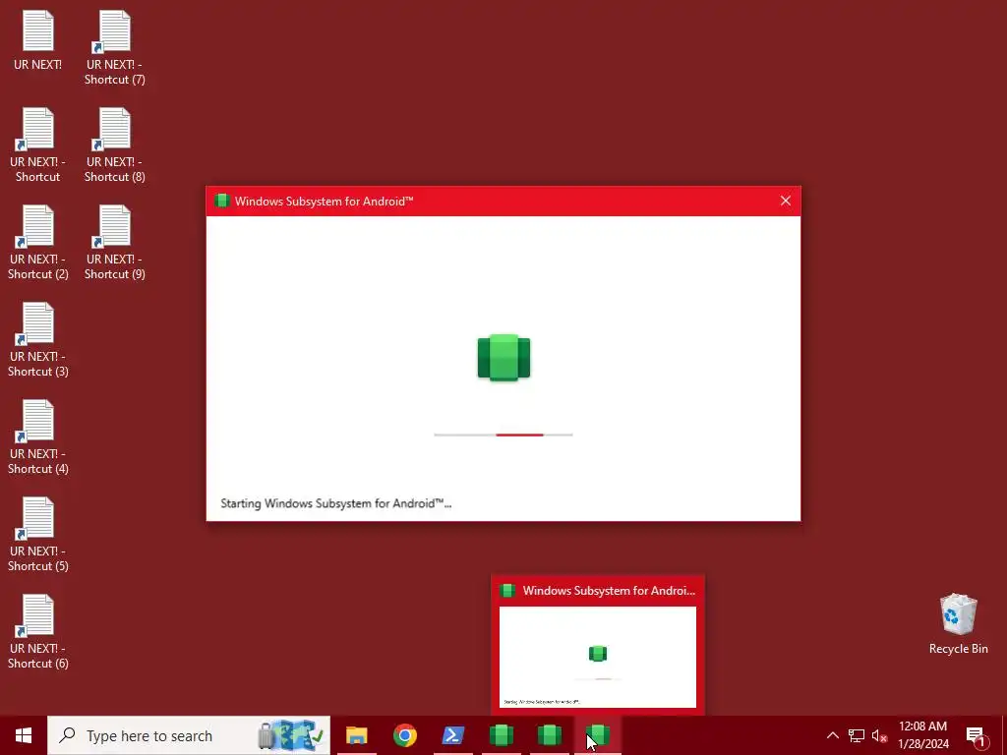
Task: Click the network status tray icon
Action: coord(857,735)
